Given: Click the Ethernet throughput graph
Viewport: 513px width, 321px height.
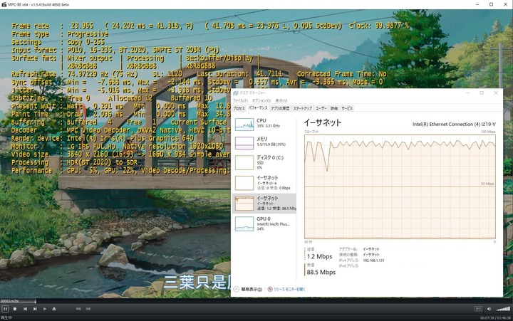Looking at the screenshot, I should (x=400, y=186).
